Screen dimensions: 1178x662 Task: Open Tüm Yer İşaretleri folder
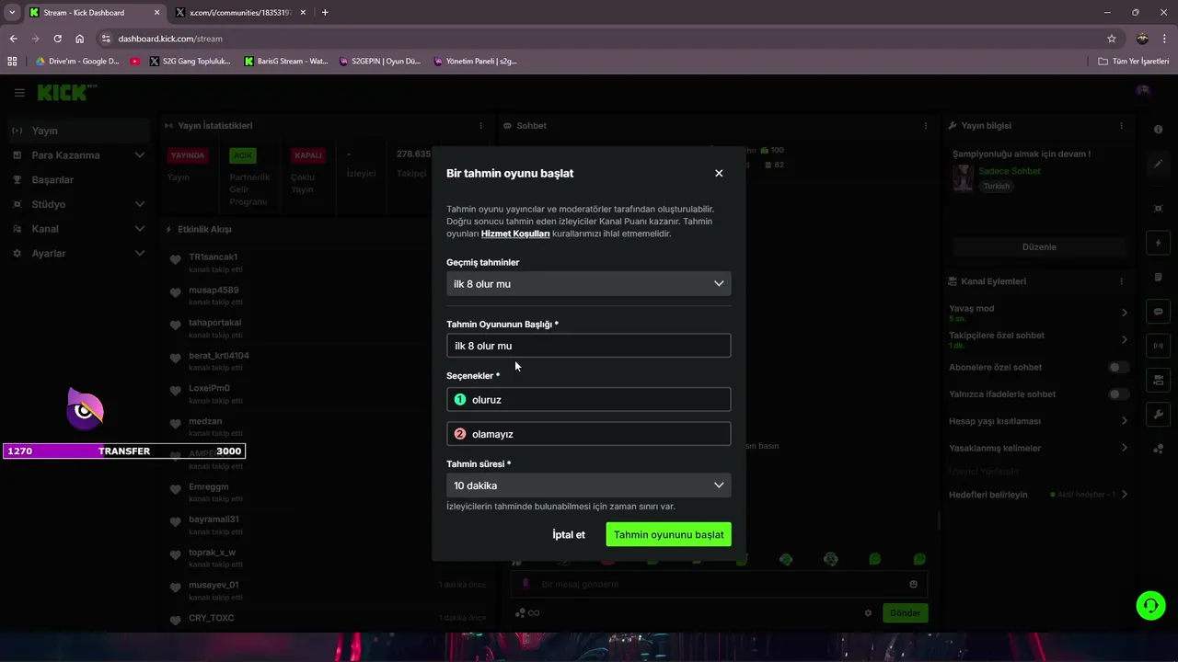[x=1134, y=62]
